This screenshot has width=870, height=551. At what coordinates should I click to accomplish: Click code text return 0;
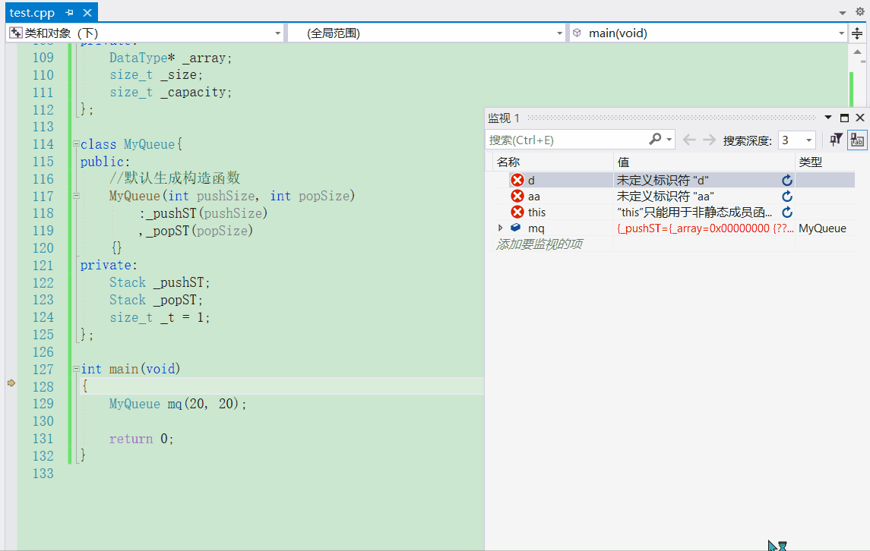141,439
